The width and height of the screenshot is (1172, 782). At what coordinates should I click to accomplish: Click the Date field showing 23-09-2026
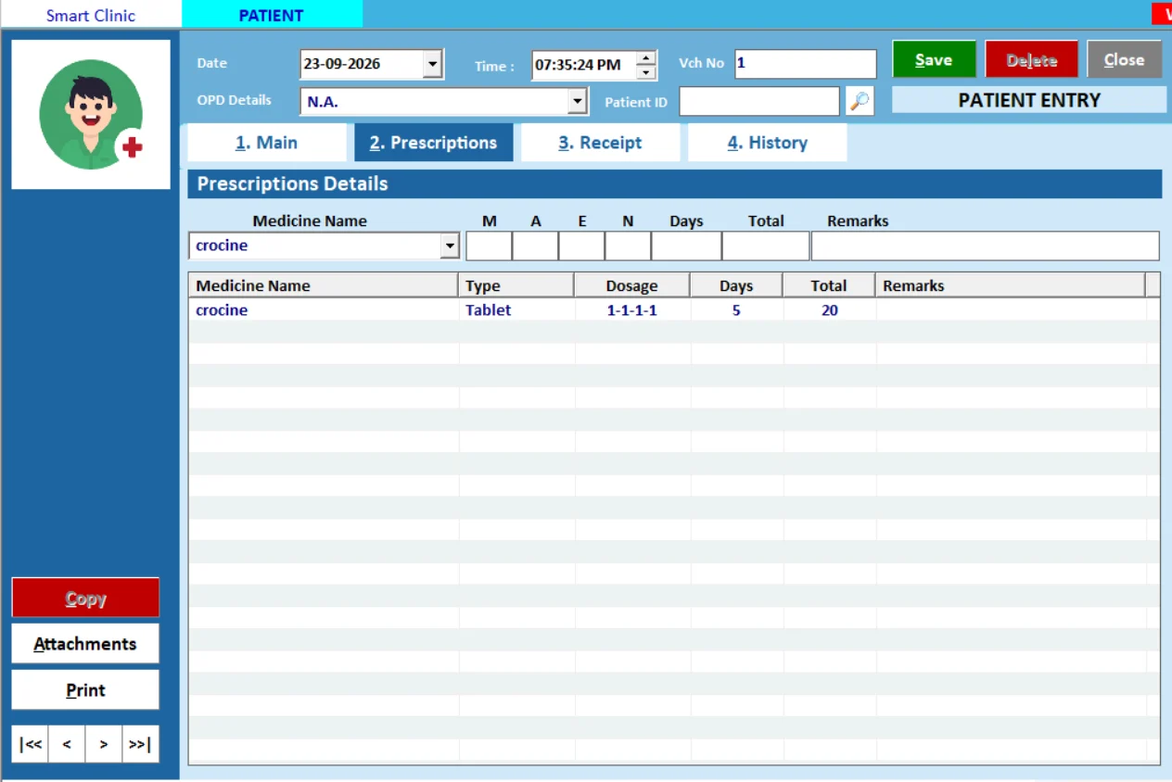tap(362, 64)
